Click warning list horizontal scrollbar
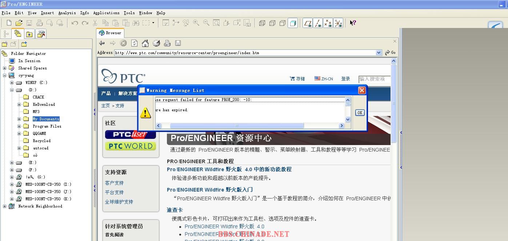 [x=237, y=126]
